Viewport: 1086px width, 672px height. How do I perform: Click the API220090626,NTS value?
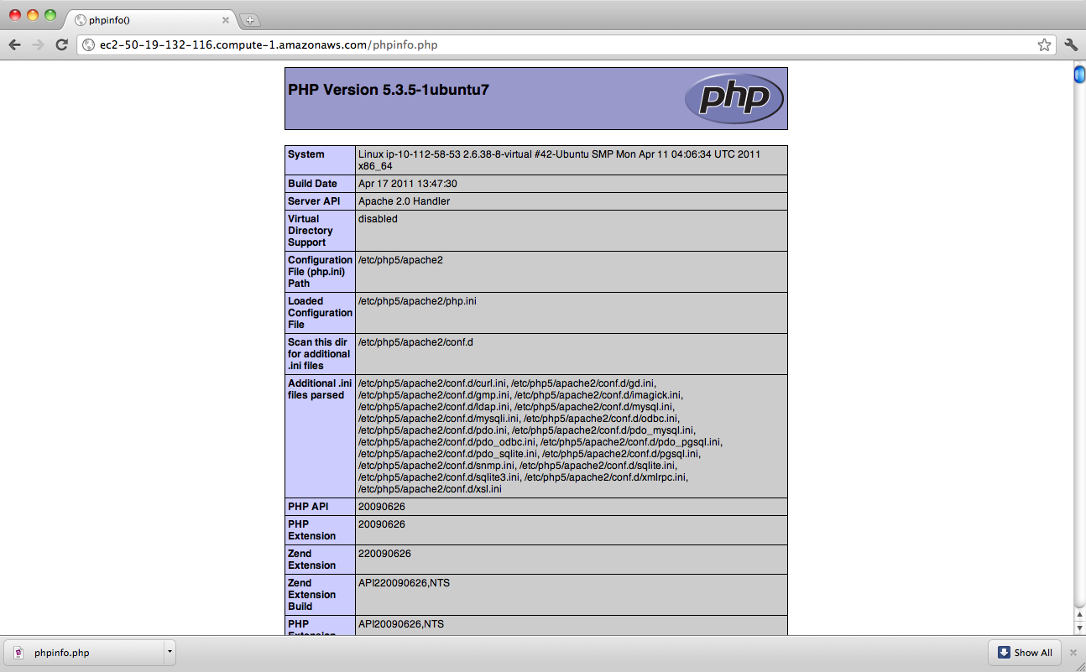click(x=404, y=583)
